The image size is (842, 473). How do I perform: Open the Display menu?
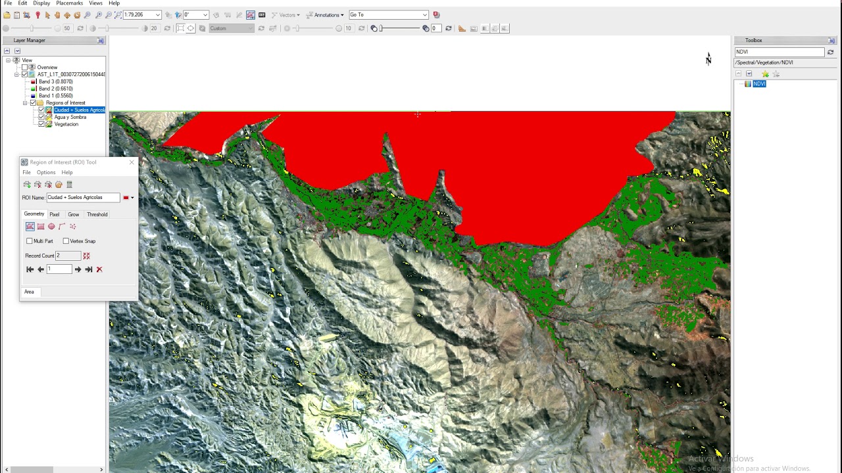[41, 3]
